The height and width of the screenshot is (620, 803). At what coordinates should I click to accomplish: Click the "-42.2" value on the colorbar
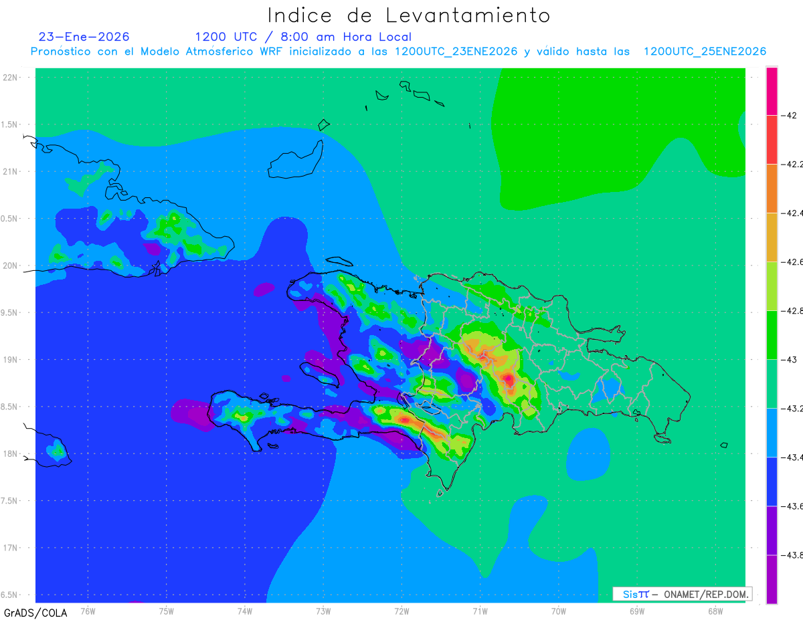point(792,165)
